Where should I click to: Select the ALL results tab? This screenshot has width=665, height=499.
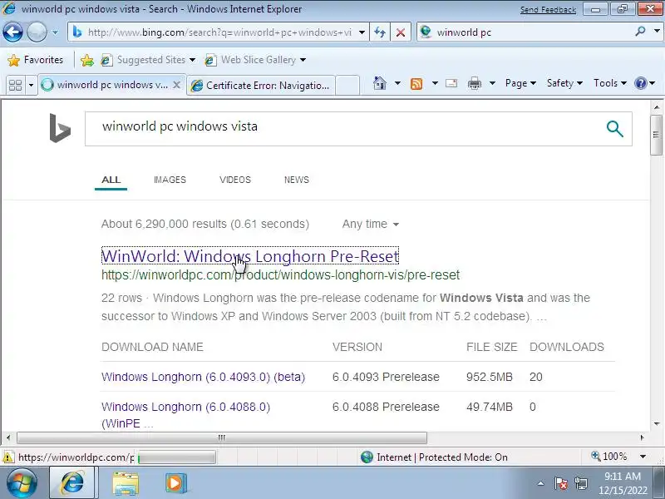click(x=111, y=180)
